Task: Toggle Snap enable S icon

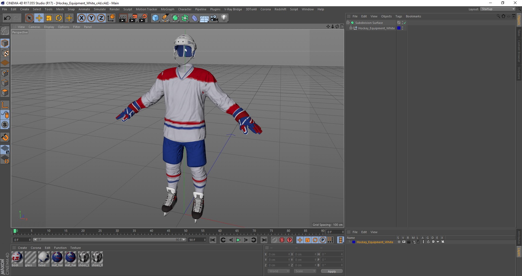Action: pyautogui.click(x=5, y=125)
